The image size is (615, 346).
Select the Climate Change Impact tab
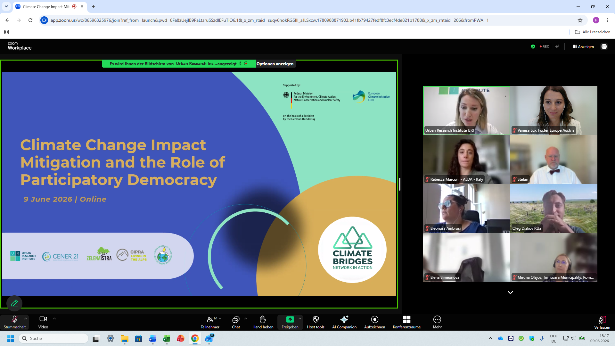(46, 6)
